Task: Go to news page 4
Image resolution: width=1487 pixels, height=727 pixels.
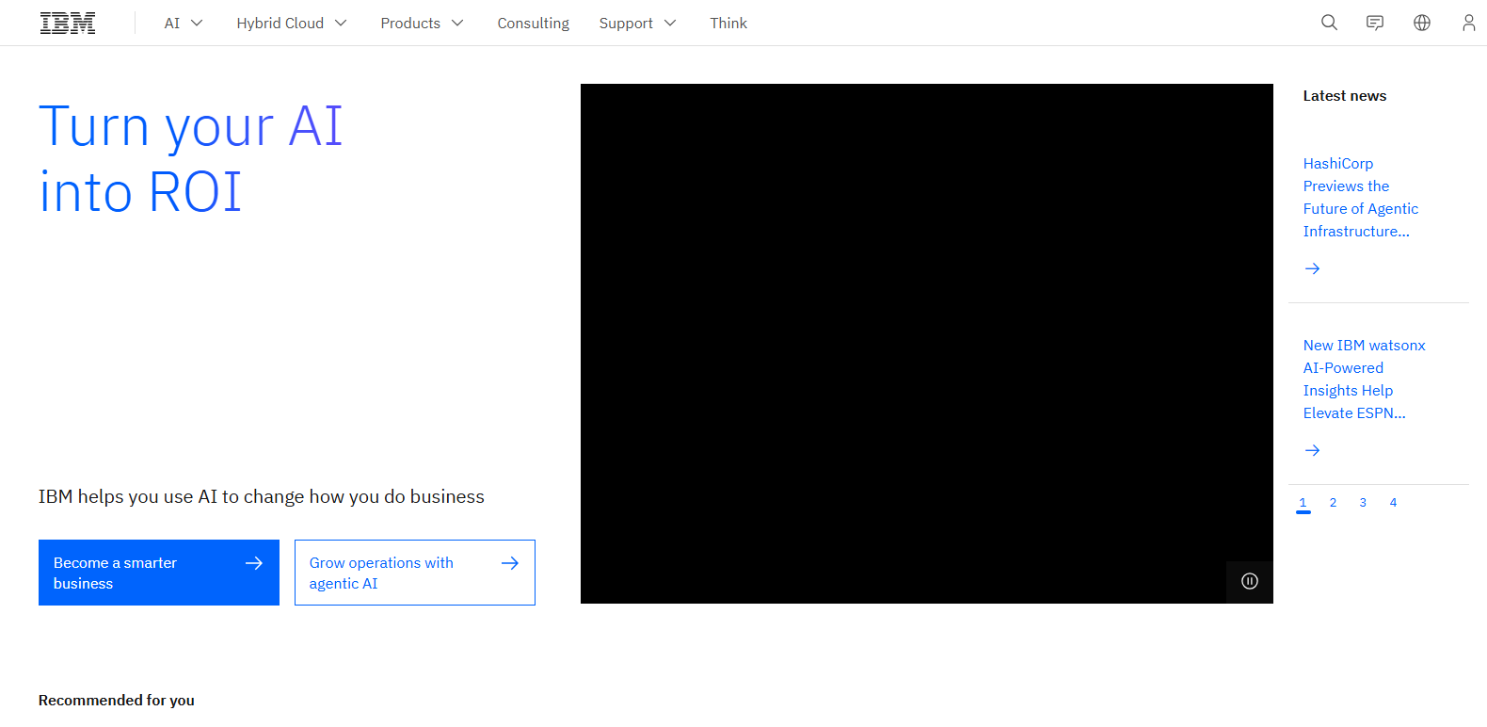Action: (x=1393, y=503)
